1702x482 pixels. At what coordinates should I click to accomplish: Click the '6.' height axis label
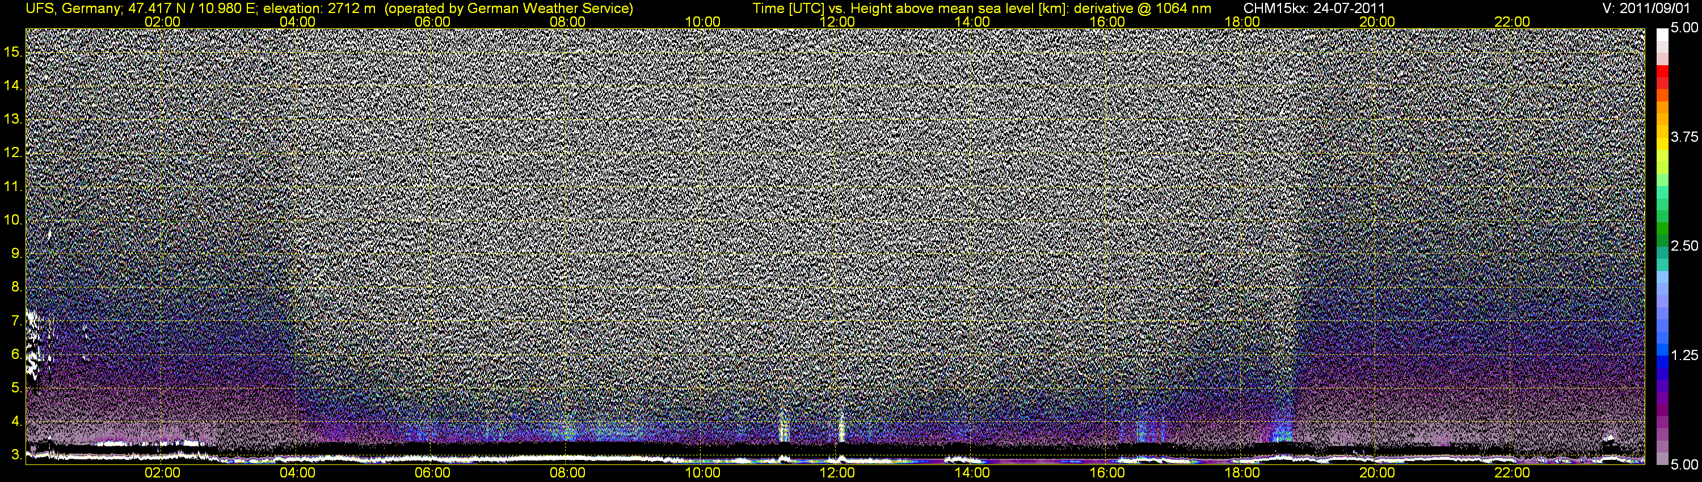[x=16, y=354]
